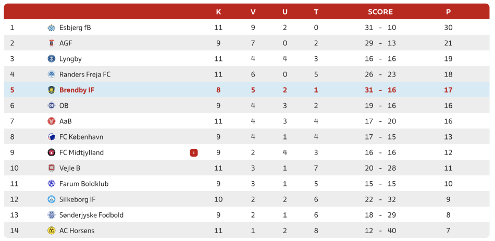The width and height of the screenshot is (495, 241).
Task: Select the Sønderjyske Fodbold team name
Action: (x=91, y=215)
